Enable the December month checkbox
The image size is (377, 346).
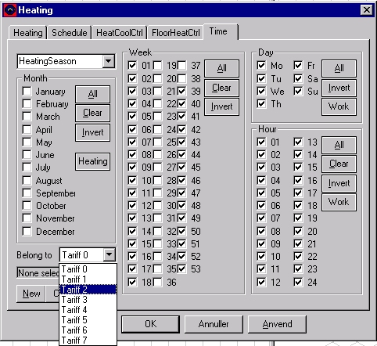click(x=27, y=231)
